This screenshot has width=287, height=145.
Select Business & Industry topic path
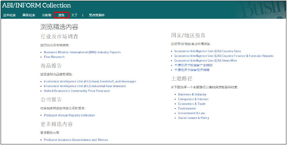tap(192, 94)
